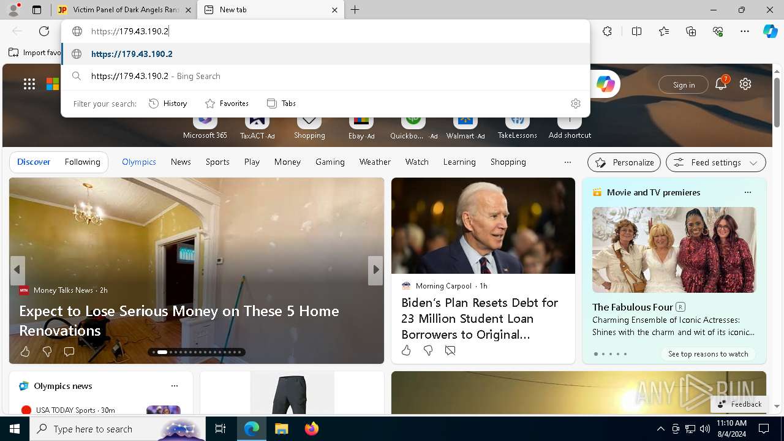Dislike the Biden student loan article
This screenshot has height=441, width=784.
[428, 350]
